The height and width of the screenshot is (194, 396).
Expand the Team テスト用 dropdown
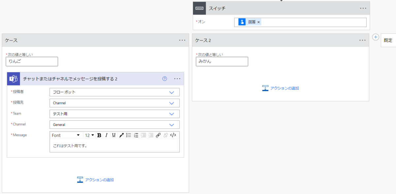pos(115,114)
